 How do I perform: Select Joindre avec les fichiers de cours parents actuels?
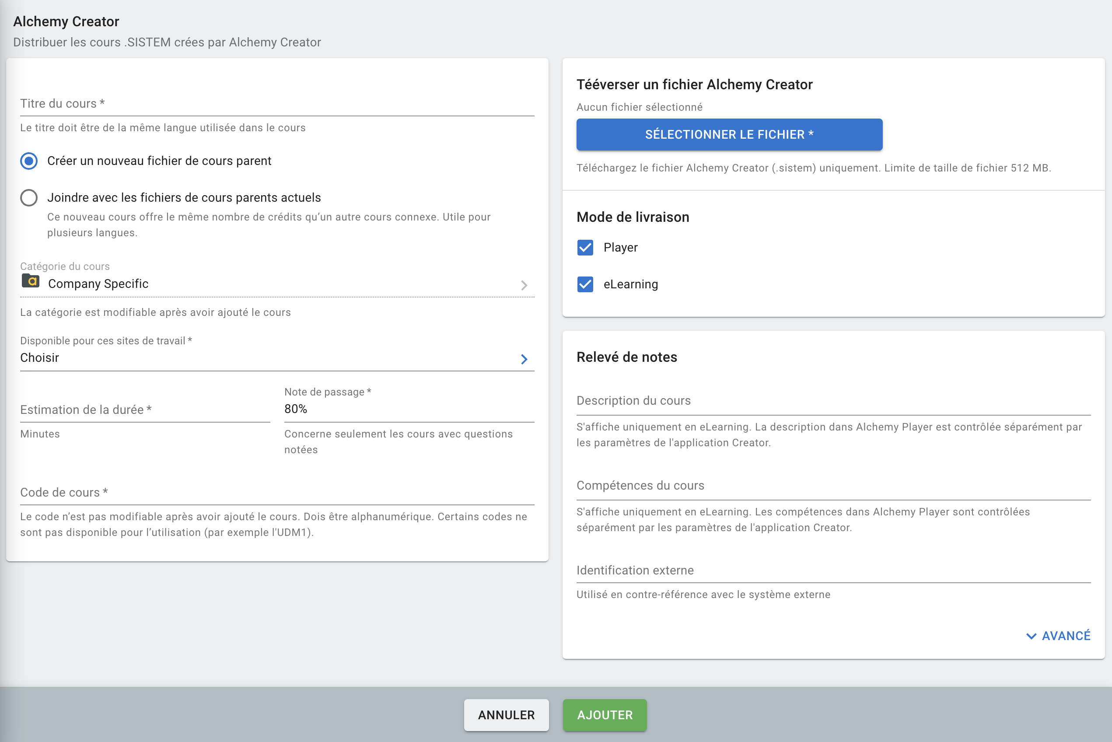click(29, 198)
